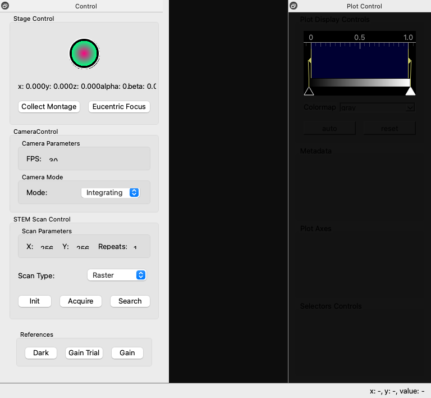Click the FPS value field
The image size is (431, 398).
[x=53, y=160]
